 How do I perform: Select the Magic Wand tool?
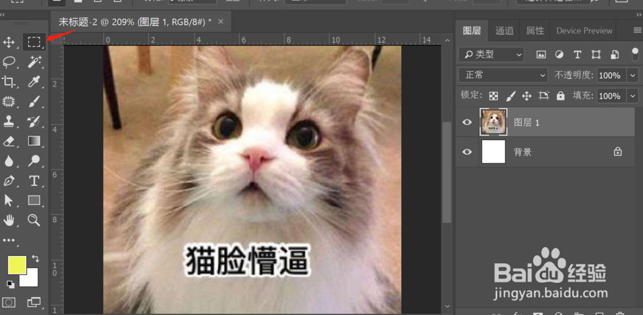pyautogui.click(x=34, y=62)
